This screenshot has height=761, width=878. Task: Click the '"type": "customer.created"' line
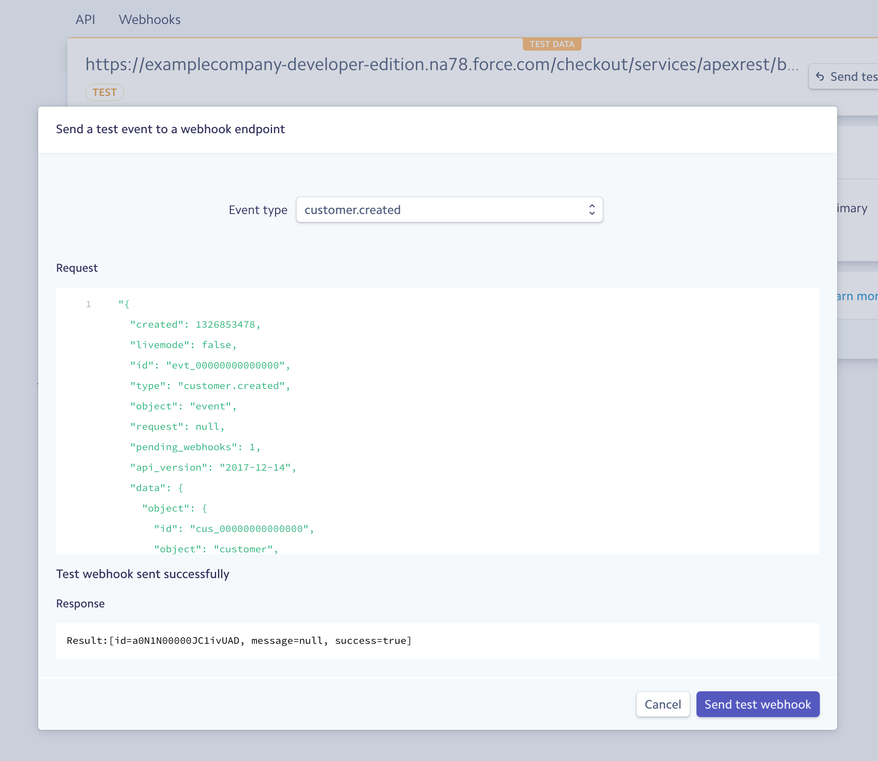pyautogui.click(x=210, y=386)
